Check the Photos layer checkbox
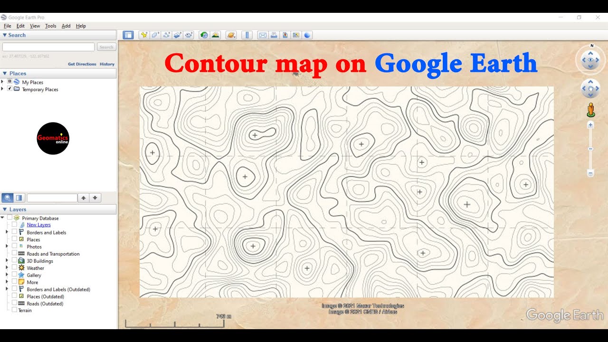Viewport: 608px width, 342px height. pyautogui.click(x=14, y=247)
